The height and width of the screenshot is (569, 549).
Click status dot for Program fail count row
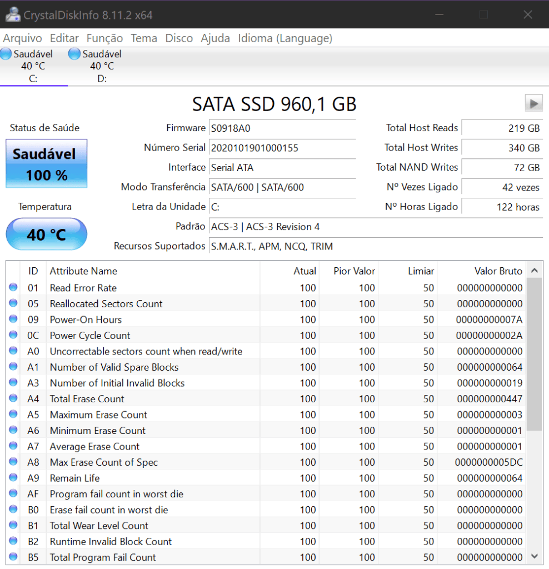pyautogui.click(x=13, y=493)
